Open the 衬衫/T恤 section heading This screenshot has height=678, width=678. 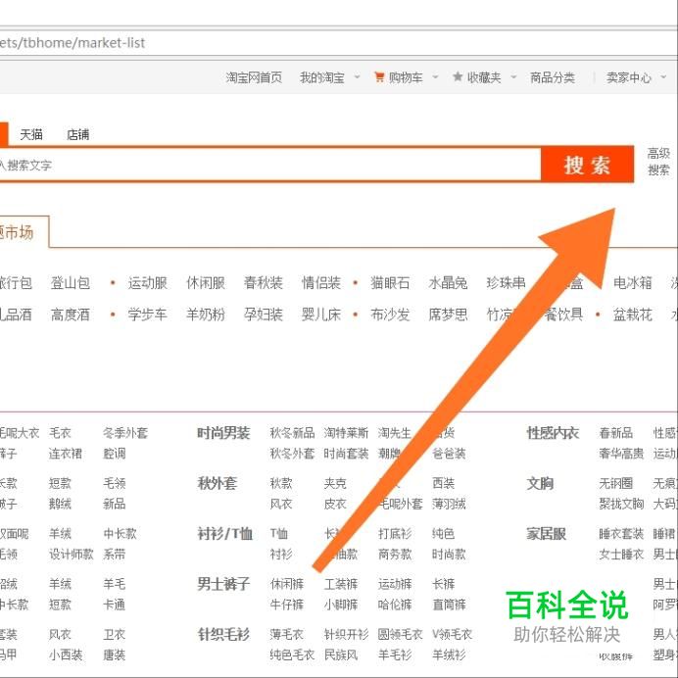(224, 534)
